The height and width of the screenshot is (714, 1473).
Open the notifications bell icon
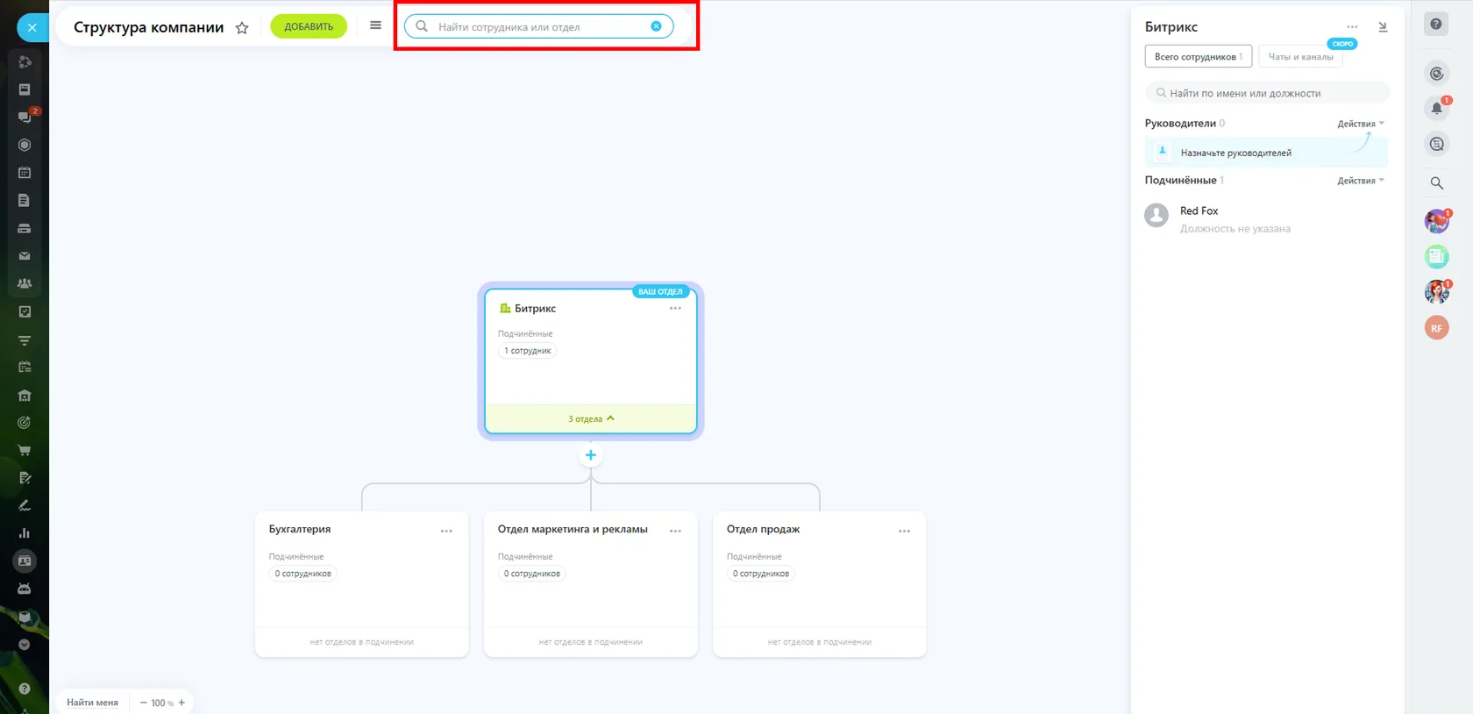(1436, 108)
